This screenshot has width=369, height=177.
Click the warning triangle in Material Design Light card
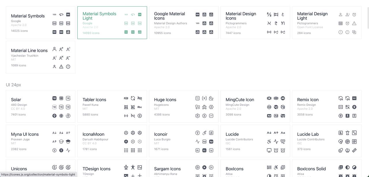[354, 23]
